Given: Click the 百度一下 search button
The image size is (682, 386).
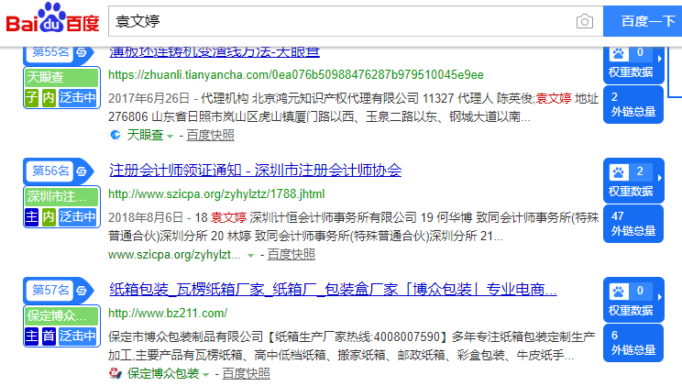Looking at the screenshot, I should point(644,21).
